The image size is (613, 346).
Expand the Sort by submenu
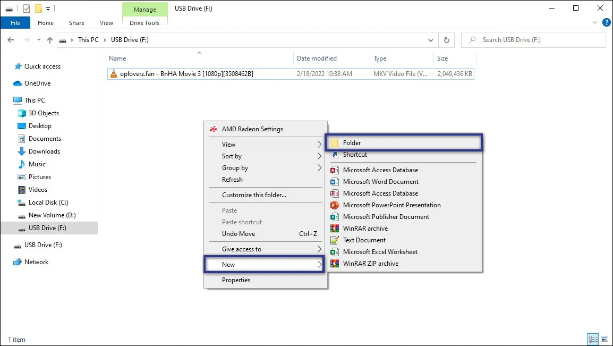coord(231,156)
